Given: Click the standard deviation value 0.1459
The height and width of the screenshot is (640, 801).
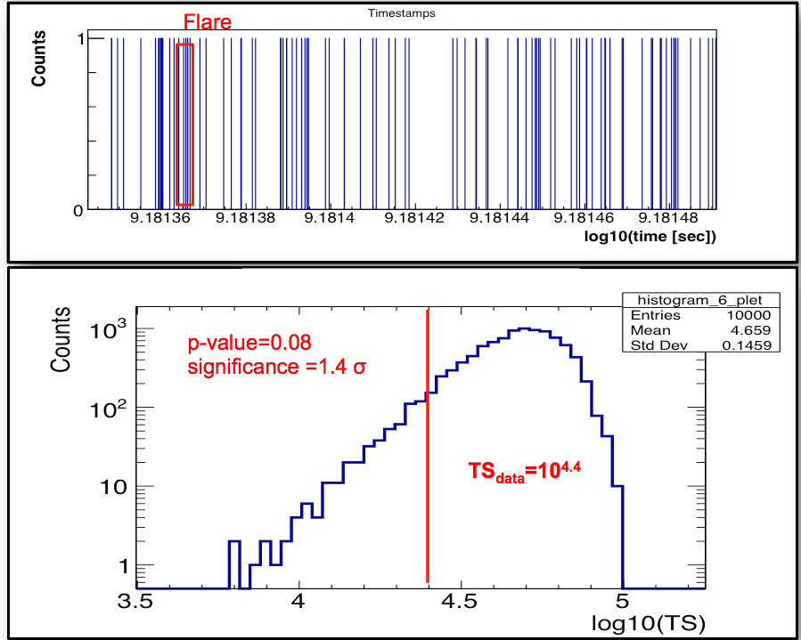Looking at the screenshot, I should [747, 345].
